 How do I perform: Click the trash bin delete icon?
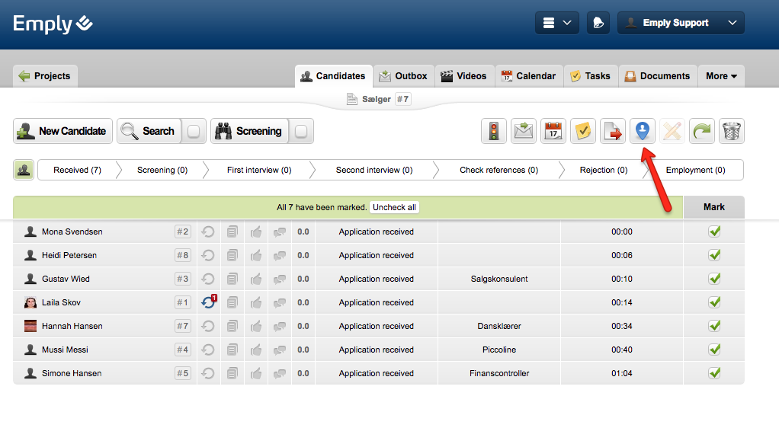(x=732, y=131)
